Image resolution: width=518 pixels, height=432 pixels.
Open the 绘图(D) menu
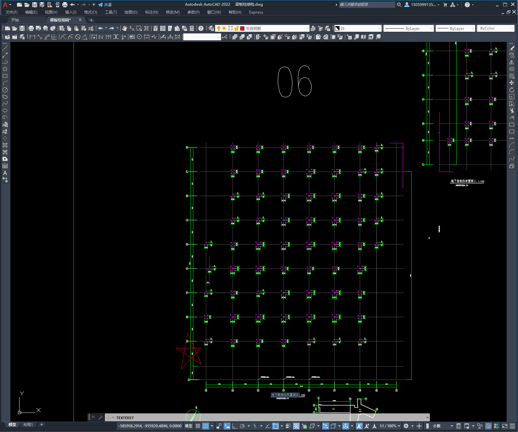click(x=131, y=12)
